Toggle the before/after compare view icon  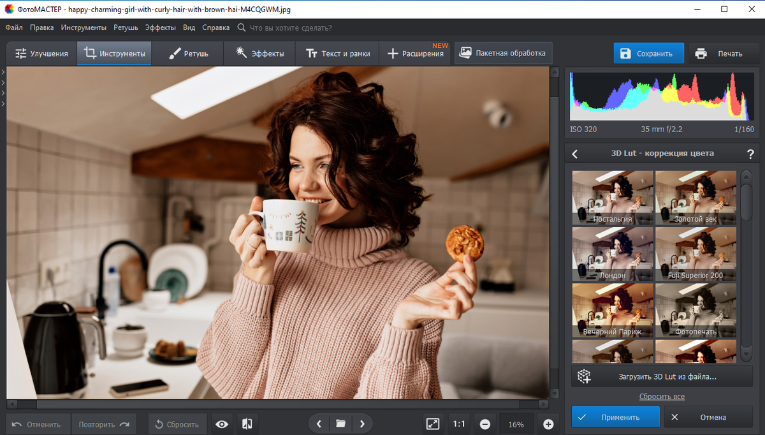(x=247, y=424)
